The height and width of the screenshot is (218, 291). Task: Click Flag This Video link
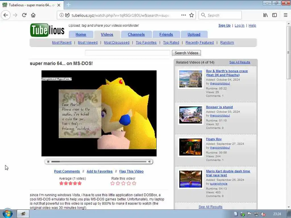click(x=131, y=171)
